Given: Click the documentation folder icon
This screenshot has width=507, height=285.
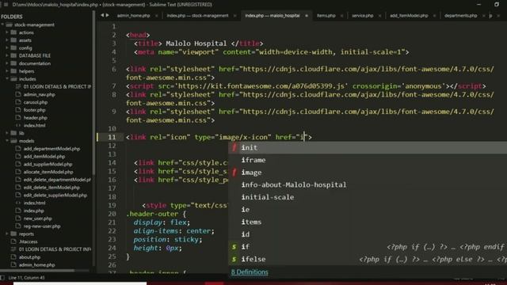Looking at the screenshot, I should [13, 63].
